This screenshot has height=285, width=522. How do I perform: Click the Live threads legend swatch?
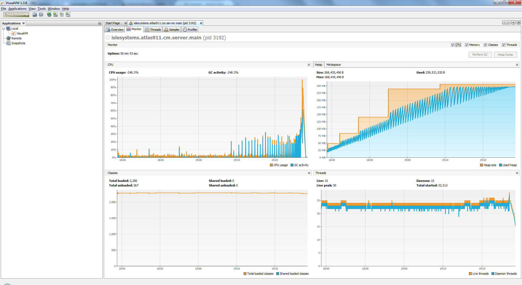pyautogui.click(x=470, y=274)
